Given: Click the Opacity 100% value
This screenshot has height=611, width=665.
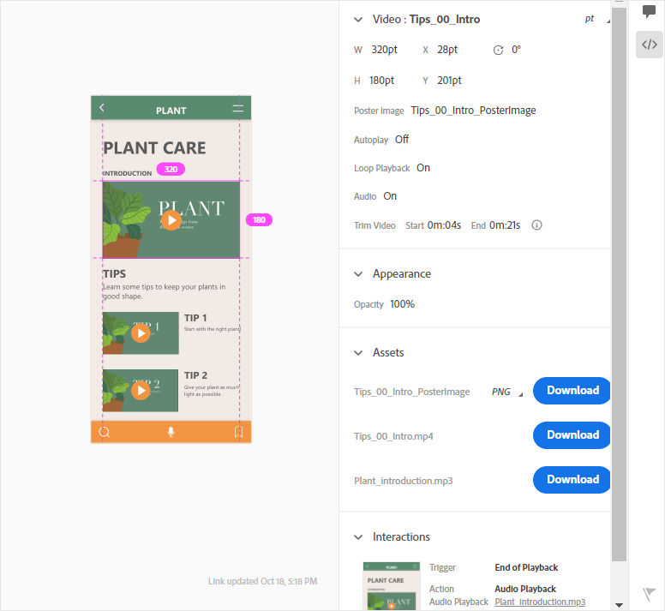Looking at the screenshot, I should 403,304.
